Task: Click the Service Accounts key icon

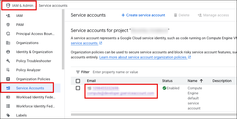Action: tap(8, 88)
